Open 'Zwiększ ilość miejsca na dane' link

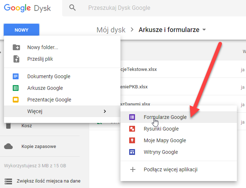(48, 181)
